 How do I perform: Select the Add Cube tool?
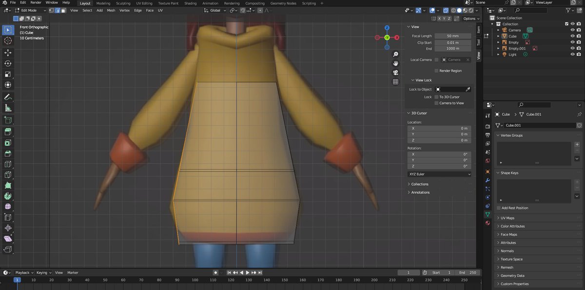(x=8, y=120)
